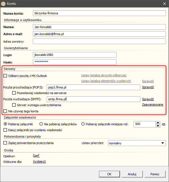Click the empty Adres zwrotny field

click(x=99, y=41)
